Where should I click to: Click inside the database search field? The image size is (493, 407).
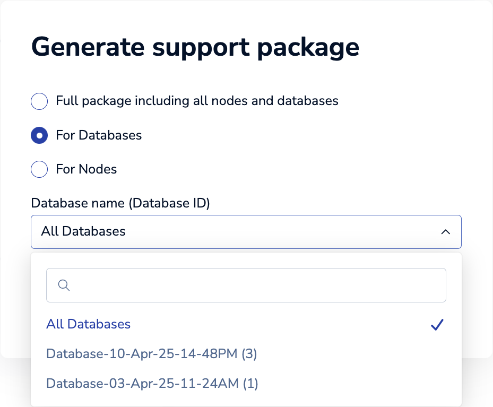coord(246,285)
